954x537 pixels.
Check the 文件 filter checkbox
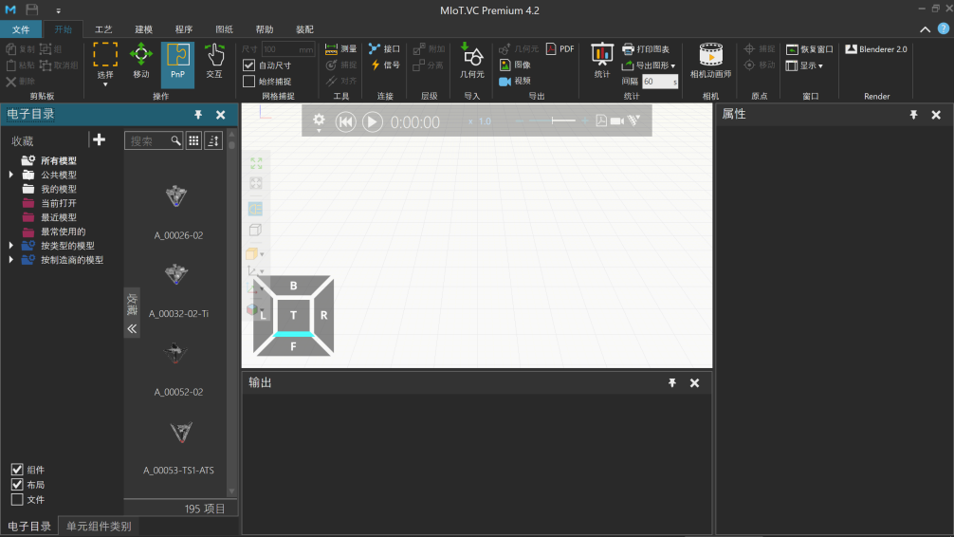pyautogui.click(x=17, y=499)
